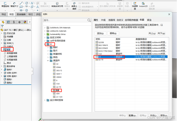Viewport: 177px width, 121px height.
Task: Select 圆角2 feature in the tree
Action: coord(8,83)
